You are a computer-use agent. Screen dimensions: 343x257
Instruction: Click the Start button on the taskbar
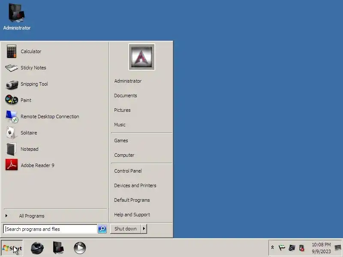coord(12,248)
